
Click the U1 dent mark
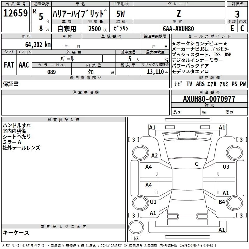coord(153,202)
